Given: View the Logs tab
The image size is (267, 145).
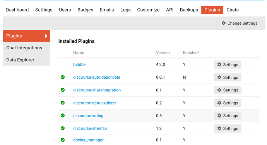Looking at the screenshot, I should pyautogui.click(x=125, y=10).
